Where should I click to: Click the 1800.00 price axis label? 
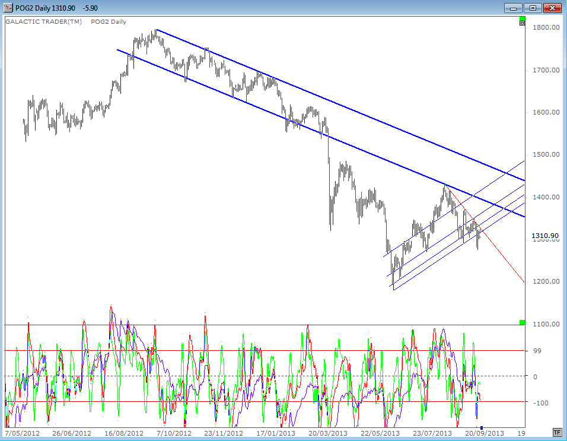coord(546,27)
